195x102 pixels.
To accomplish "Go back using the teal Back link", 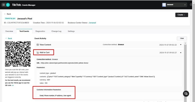I will [x=9, y=38].
